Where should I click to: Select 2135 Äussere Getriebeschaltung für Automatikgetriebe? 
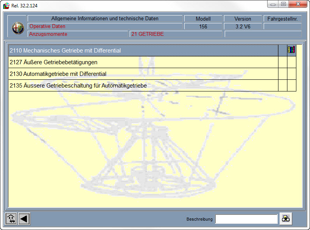click(x=78, y=86)
